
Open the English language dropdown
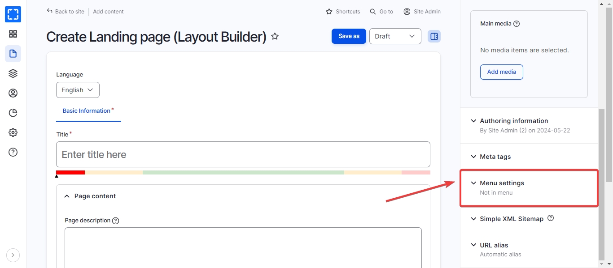(x=78, y=90)
